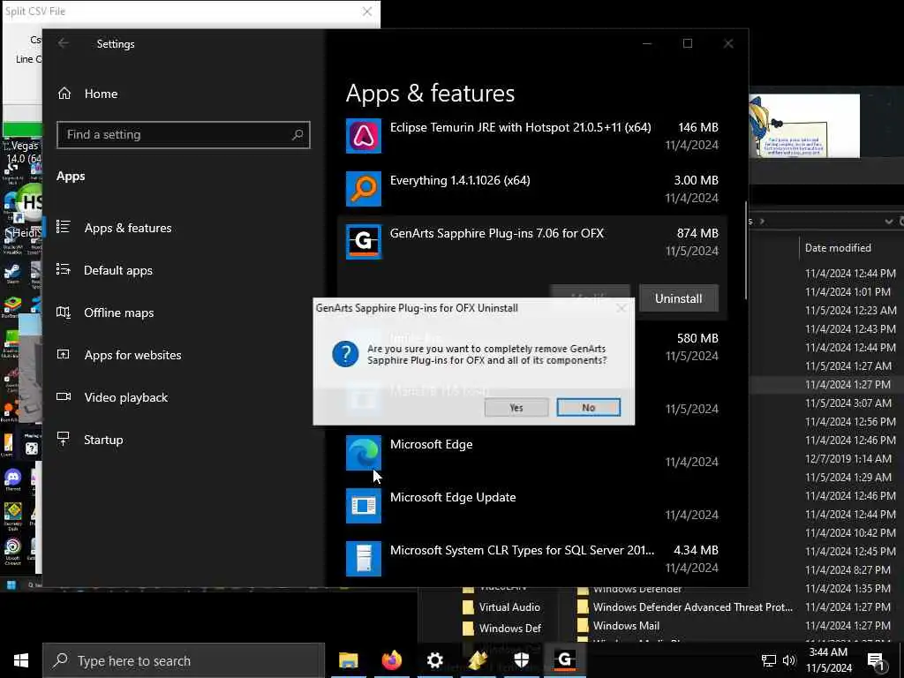The height and width of the screenshot is (678, 904).
Task: Open Default apps section
Action: pyautogui.click(x=118, y=270)
